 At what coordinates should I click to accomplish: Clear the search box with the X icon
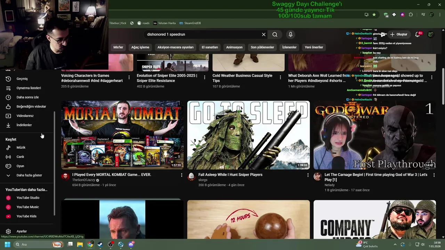pyautogui.click(x=264, y=34)
